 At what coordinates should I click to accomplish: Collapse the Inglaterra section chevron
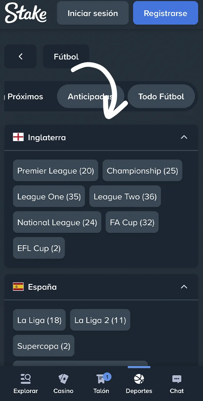click(184, 137)
